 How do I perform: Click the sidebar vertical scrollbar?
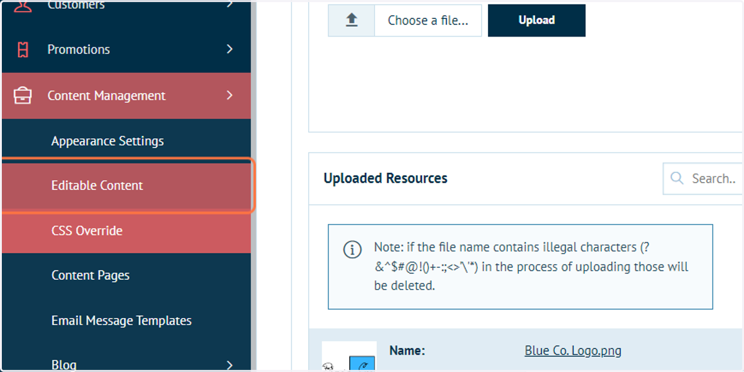254,186
